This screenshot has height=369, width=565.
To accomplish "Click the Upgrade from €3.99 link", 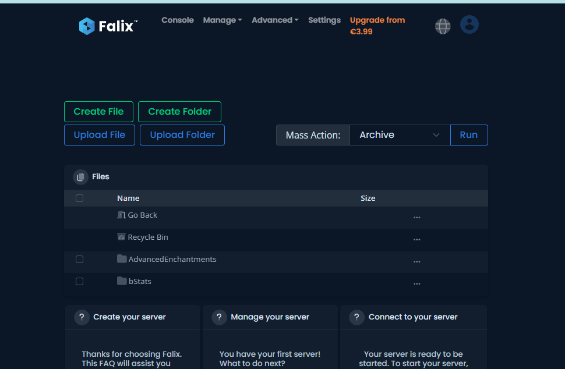I will point(377,26).
